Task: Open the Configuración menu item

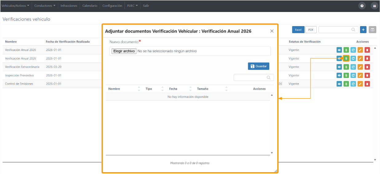Action: (x=112, y=6)
